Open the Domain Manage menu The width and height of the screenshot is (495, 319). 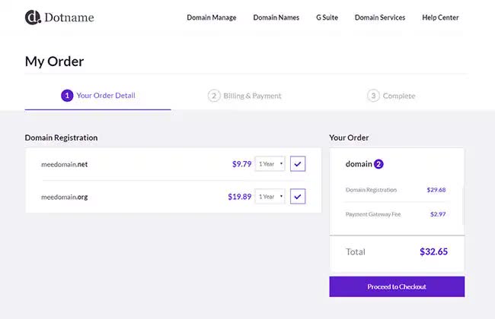212,17
